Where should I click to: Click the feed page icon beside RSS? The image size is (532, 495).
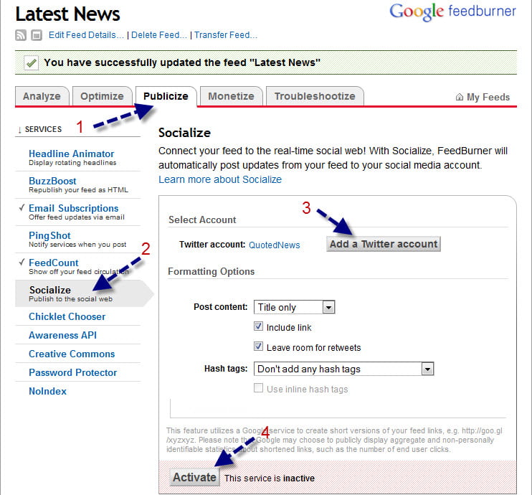point(37,35)
